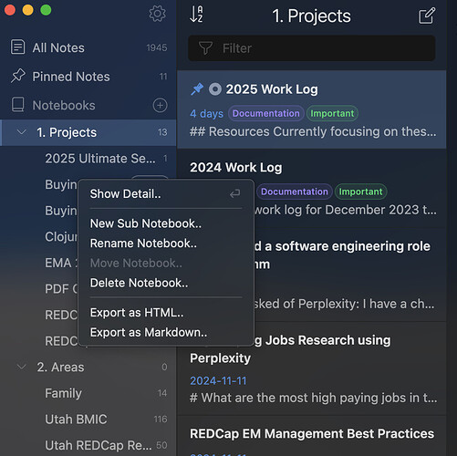Image resolution: width=457 pixels, height=456 pixels.
Task: Click the Important tag on 2024 Work Log
Action: coord(360,192)
